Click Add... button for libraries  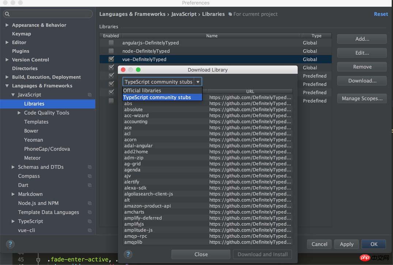[362, 39]
